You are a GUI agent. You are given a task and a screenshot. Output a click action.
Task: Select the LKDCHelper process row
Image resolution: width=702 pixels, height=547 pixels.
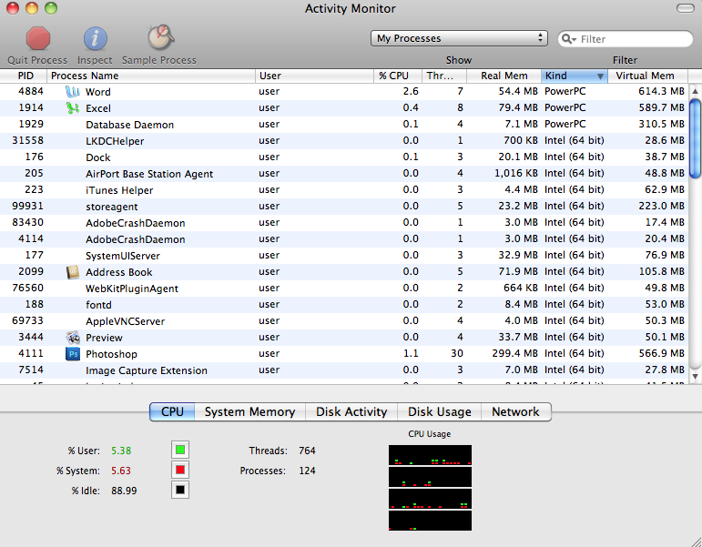pos(344,140)
